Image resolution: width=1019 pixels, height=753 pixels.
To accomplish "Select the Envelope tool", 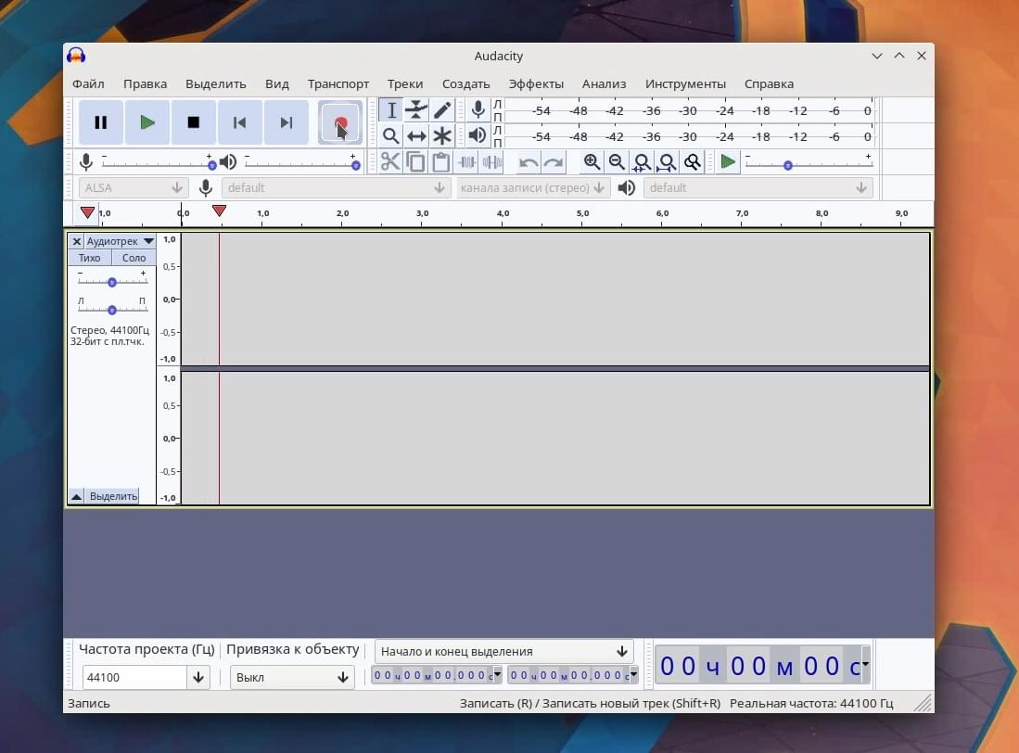I will tap(416, 109).
